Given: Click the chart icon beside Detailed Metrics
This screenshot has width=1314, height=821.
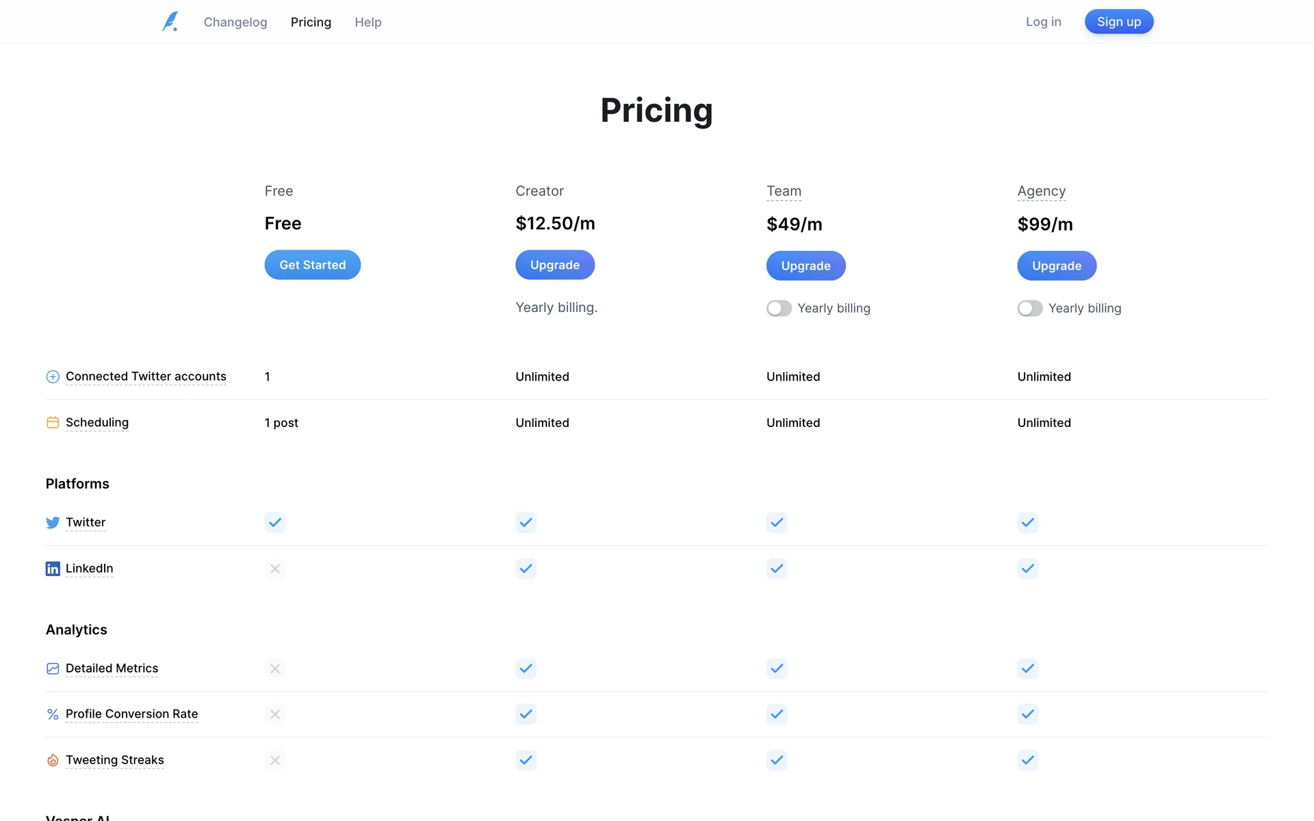Looking at the screenshot, I should click(x=53, y=668).
